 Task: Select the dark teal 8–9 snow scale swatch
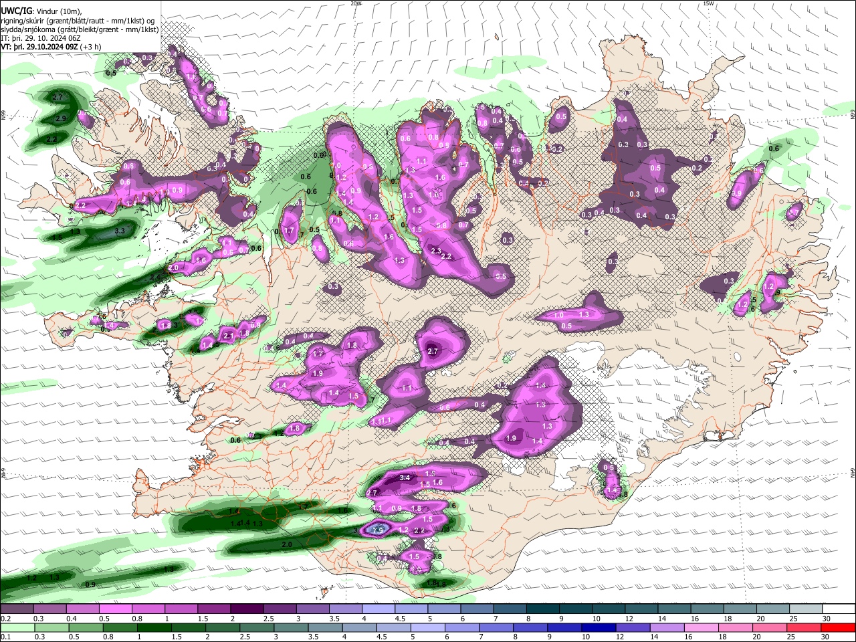[543, 609]
